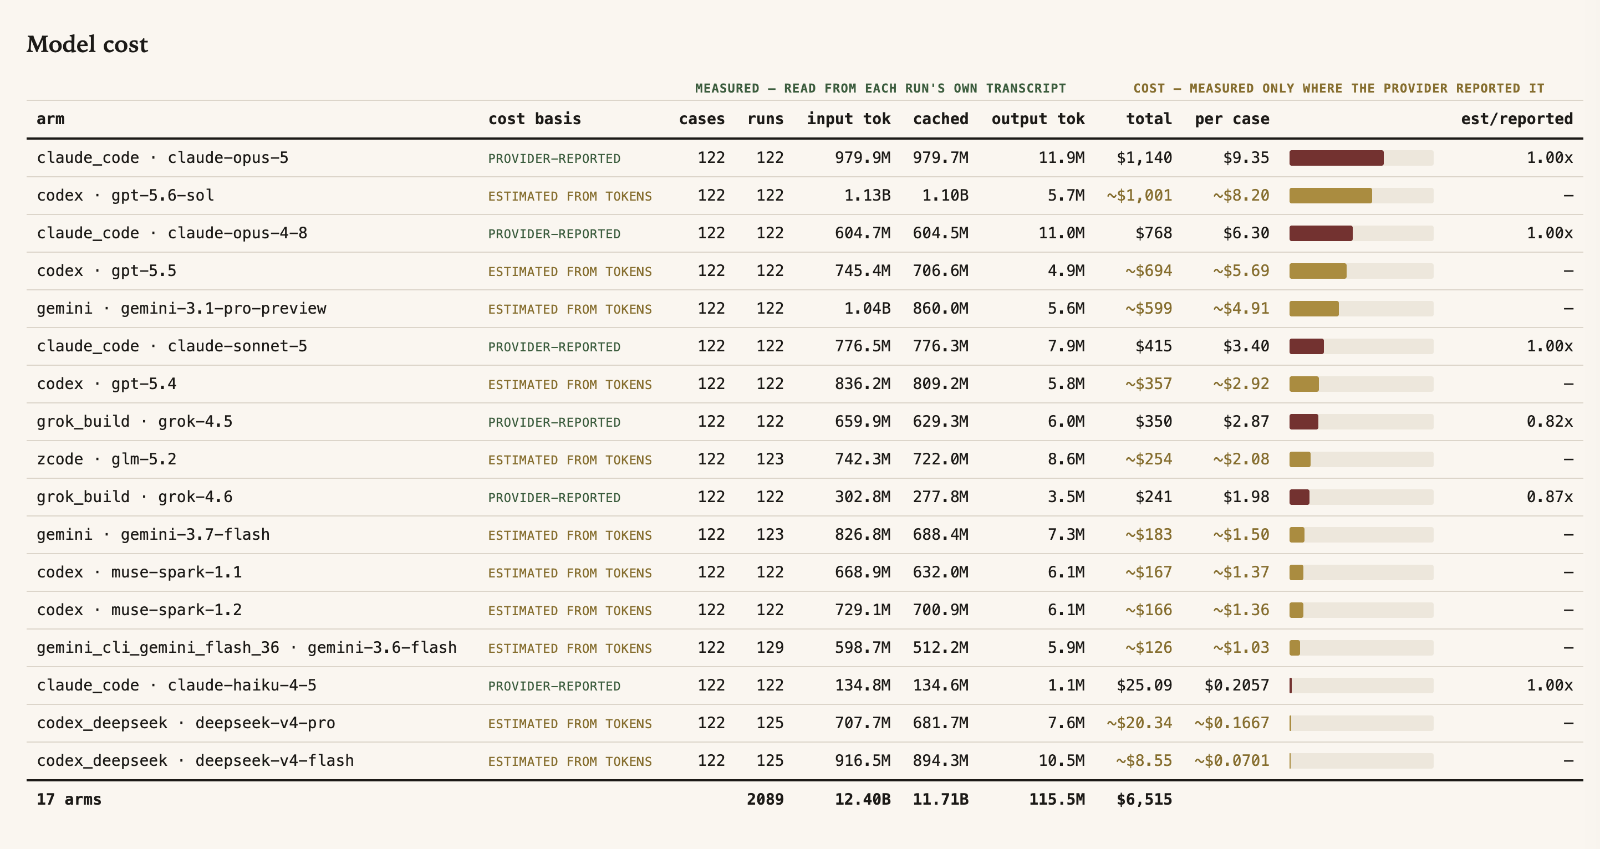Image resolution: width=1600 pixels, height=849 pixels.
Task: Click 'PROVIDER-REPORTED' in the claude-opus-5 row
Action: click(x=554, y=158)
